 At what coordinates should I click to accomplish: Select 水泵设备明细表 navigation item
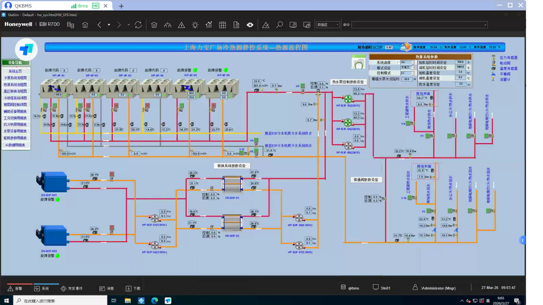pos(15,131)
